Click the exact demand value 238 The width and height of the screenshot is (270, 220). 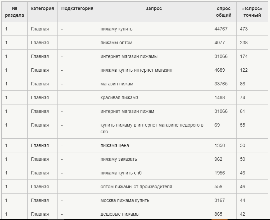click(x=244, y=43)
